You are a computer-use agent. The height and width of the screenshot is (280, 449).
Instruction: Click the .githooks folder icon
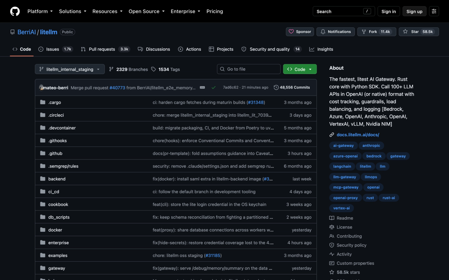[43, 141]
